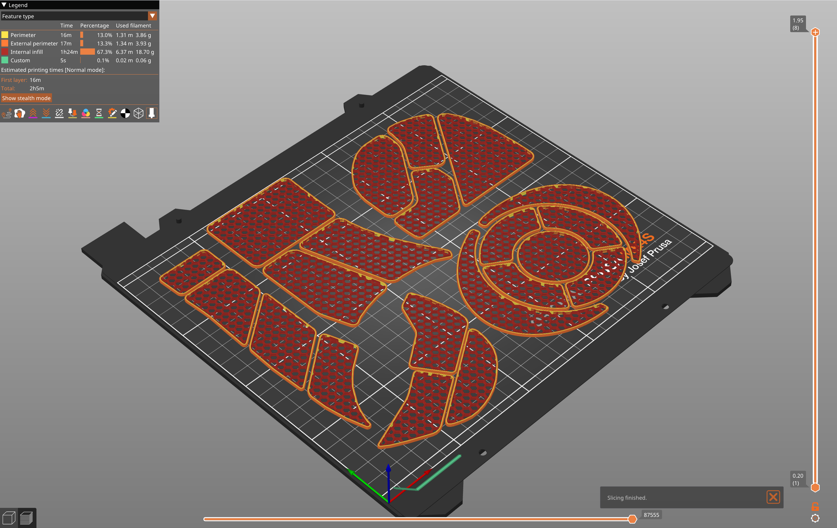
Task: Click the Feature type dropdown arrow
Action: pos(152,16)
